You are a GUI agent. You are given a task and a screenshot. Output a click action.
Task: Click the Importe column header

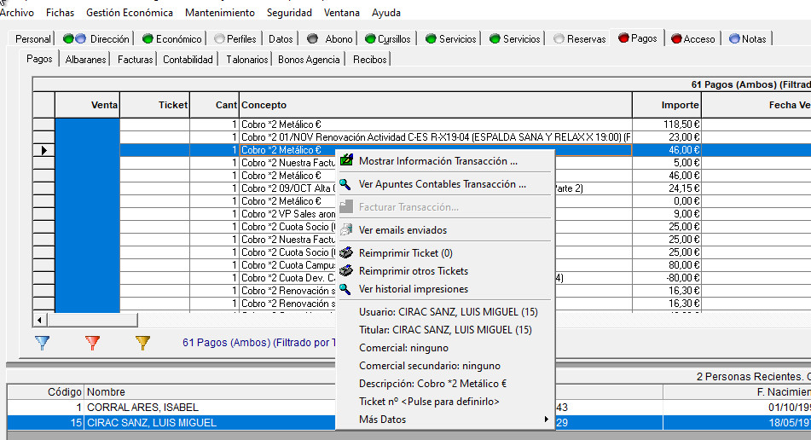click(667, 105)
